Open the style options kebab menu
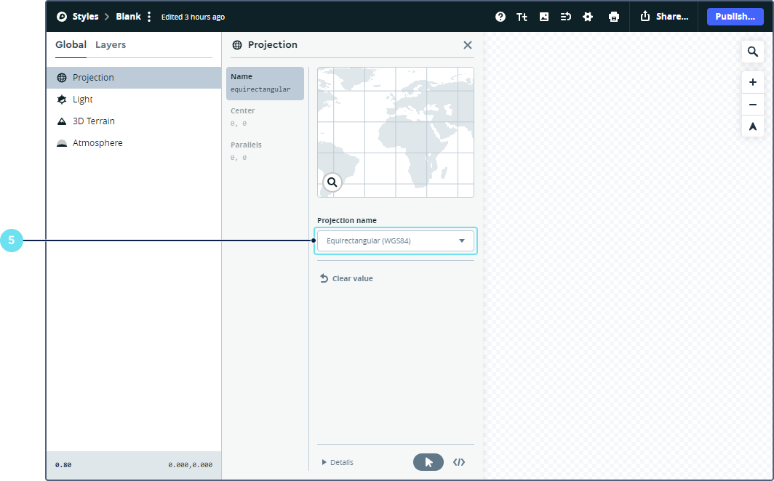 coord(149,17)
